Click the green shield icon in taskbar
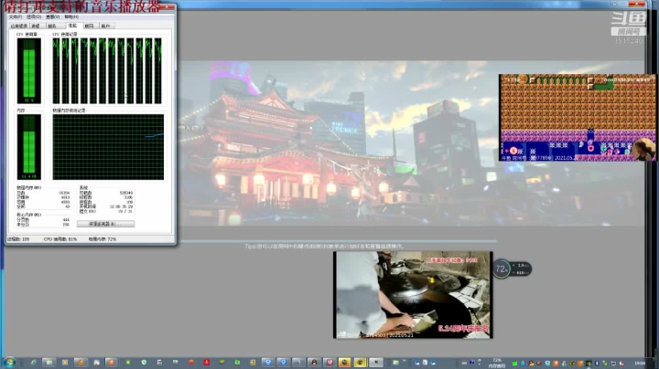 click(x=144, y=363)
